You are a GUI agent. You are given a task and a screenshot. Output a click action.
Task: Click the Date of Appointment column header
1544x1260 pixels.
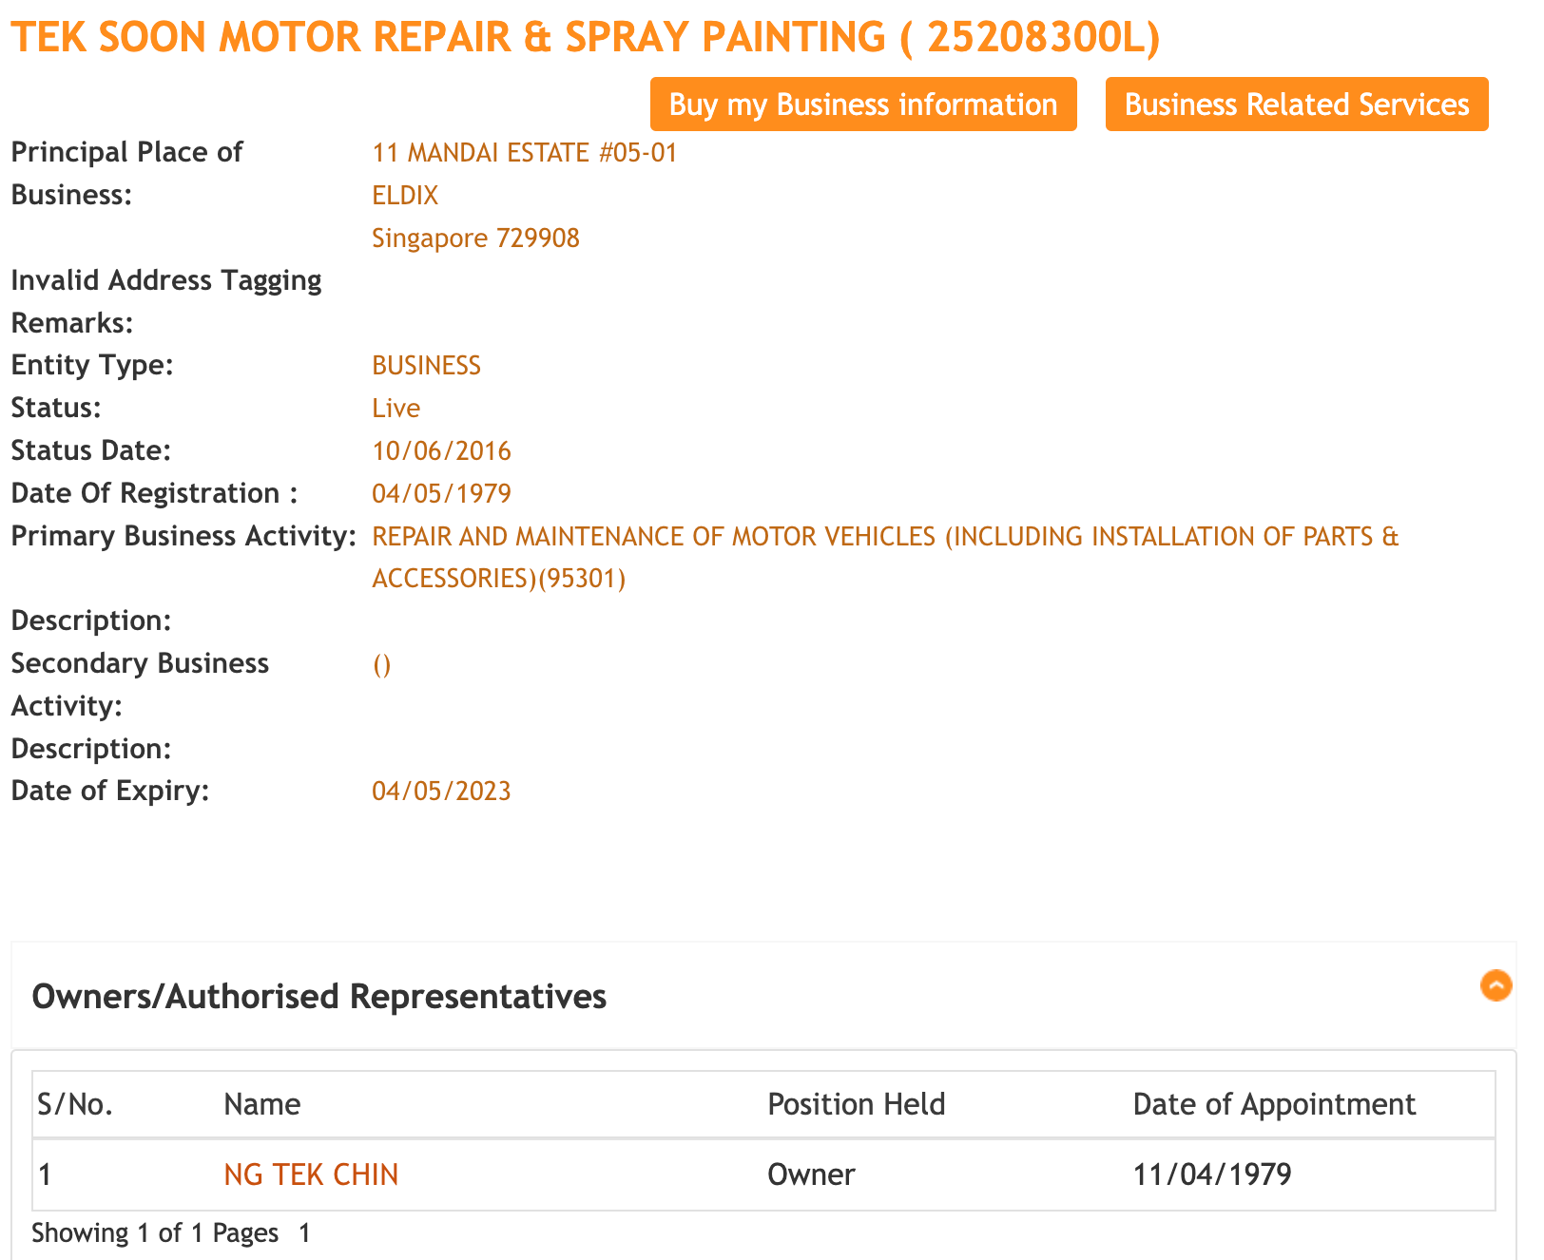(1273, 1104)
